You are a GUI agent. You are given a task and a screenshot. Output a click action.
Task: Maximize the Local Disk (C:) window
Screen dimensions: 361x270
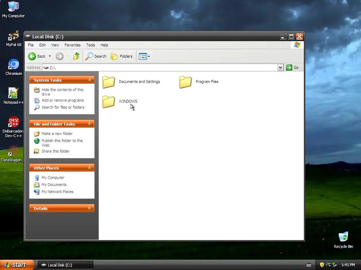point(291,37)
